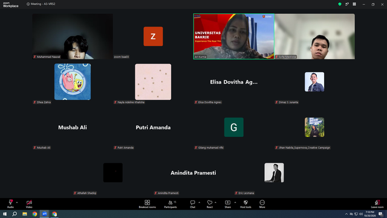Open File Explorer from the taskbar
The height and width of the screenshot is (218, 387).
[25, 214]
